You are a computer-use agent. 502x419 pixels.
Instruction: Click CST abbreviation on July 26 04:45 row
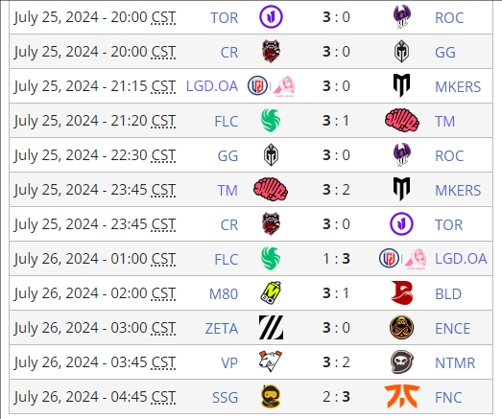[x=163, y=397]
